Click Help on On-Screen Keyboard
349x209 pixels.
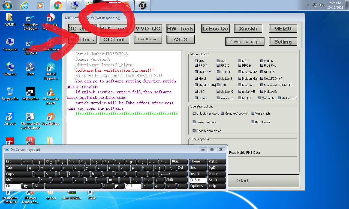click(216, 186)
